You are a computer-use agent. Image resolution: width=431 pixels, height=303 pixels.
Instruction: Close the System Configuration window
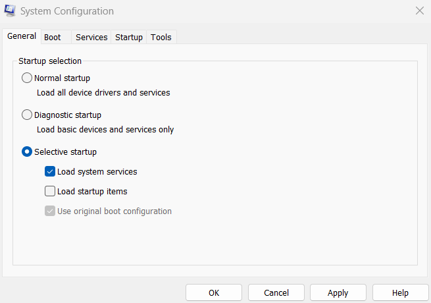click(x=419, y=11)
